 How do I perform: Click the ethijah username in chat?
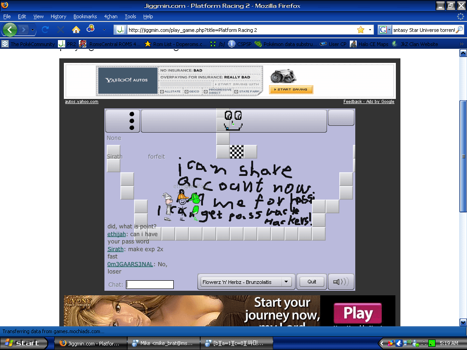coord(116,234)
